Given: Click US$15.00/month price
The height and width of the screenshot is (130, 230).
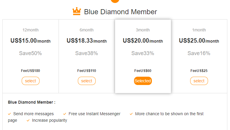Looking at the screenshot, I should tap(31, 41).
